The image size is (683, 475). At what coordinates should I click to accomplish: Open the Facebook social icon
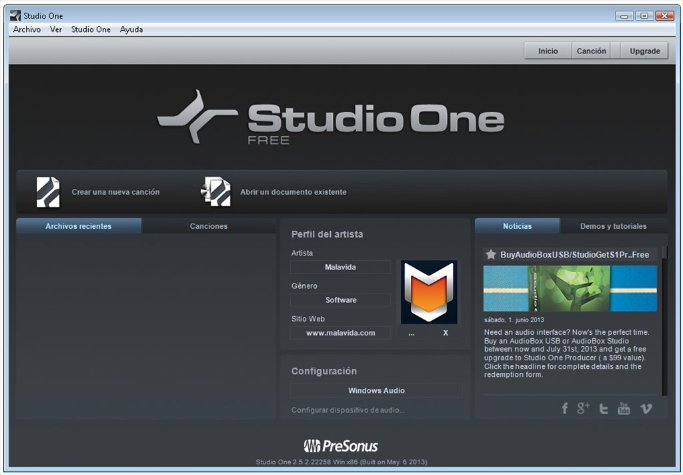tap(564, 408)
